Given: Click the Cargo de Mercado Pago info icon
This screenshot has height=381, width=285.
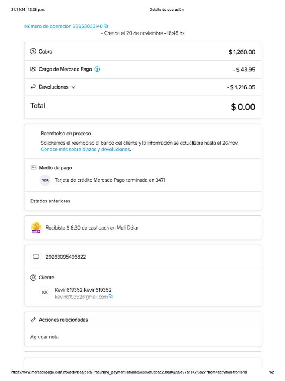Looking at the screenshot, I should point(97,69).
